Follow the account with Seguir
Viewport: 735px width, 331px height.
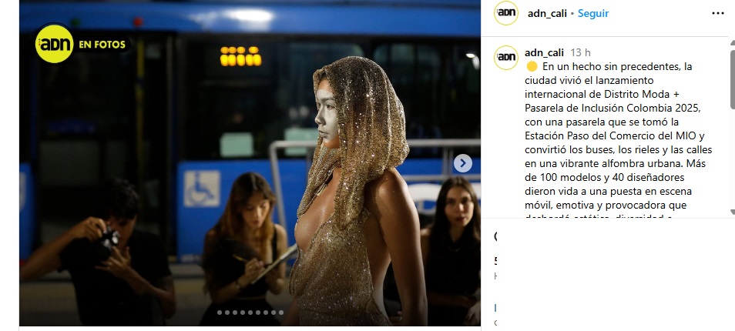(593, 14)
